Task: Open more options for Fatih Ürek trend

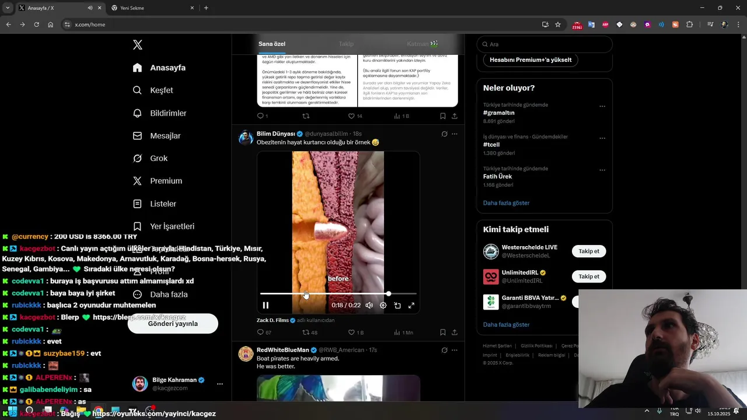Action: tap(602, 170)
